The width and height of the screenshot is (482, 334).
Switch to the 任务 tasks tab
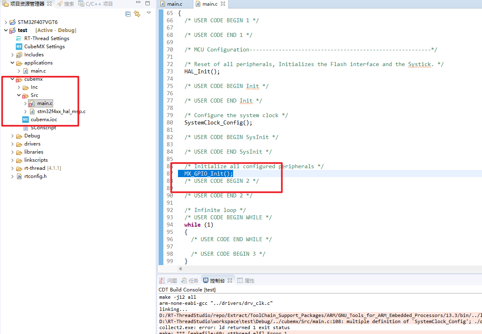click(x=190, y=280)
